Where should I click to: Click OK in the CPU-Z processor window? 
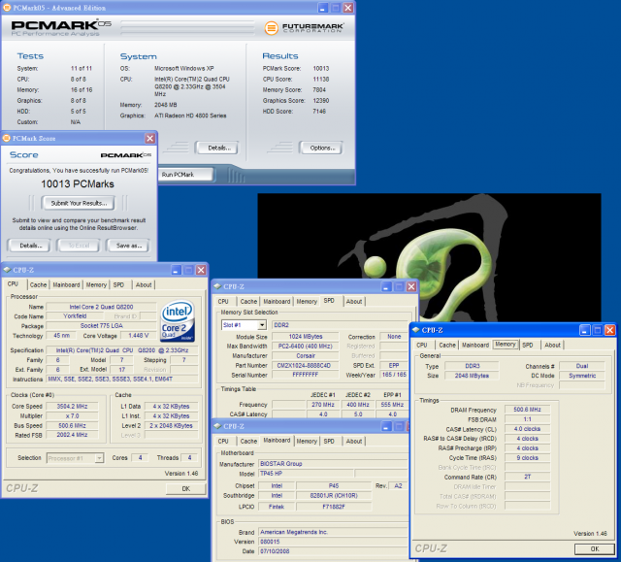(185, 489)
